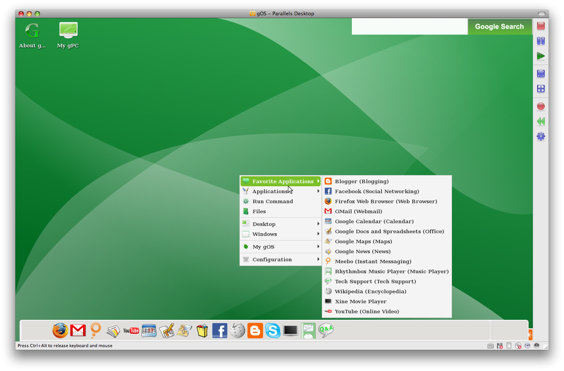The image size is (564, 371).
Task: Select Google Calendar (Calendar) entry
Action: (x=387, y=221)
